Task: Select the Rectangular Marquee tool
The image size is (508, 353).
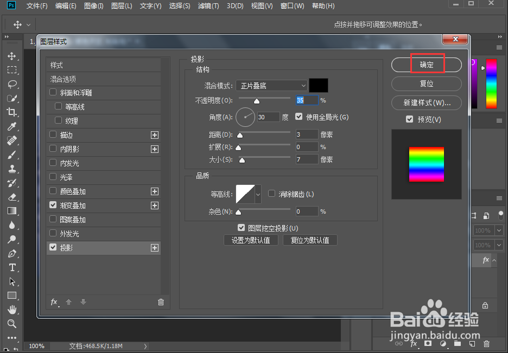Action: [12, 70]
